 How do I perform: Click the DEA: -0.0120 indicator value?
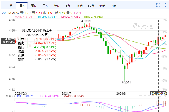click(x=49, y=96)
